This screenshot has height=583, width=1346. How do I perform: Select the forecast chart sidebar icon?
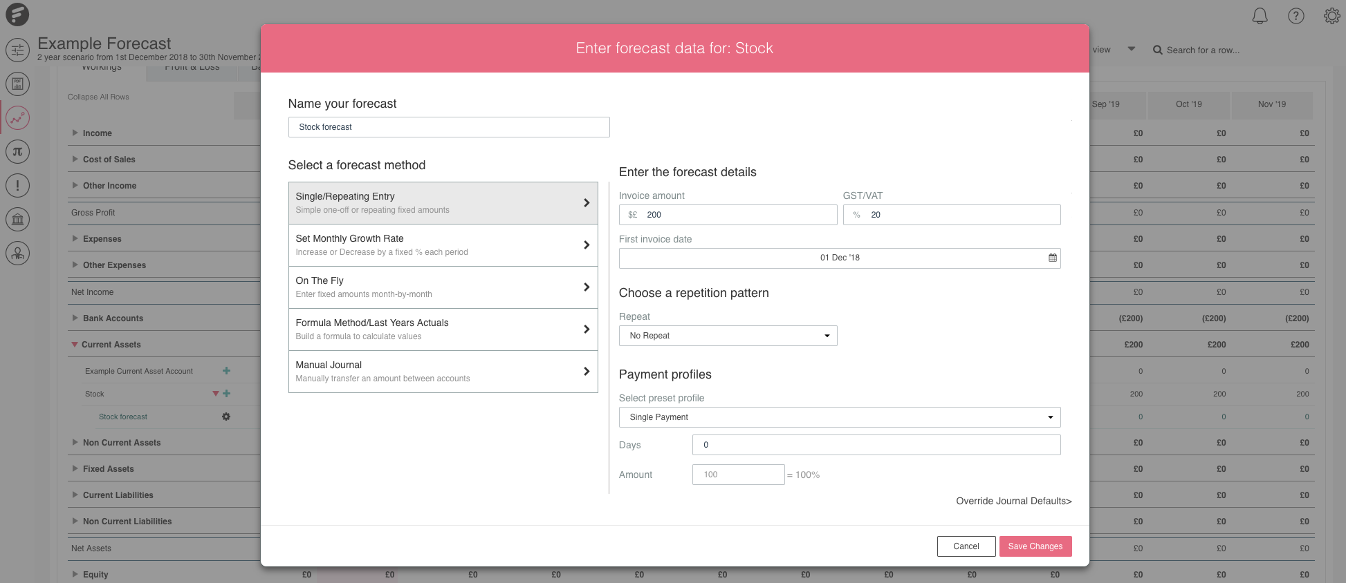(x=17, y=118)
